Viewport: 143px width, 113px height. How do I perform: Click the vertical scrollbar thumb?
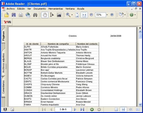tap(140, 36)
